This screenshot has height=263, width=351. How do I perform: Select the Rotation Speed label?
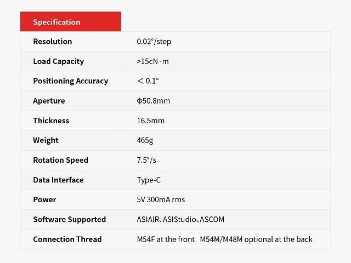click(x=60, y=160)
